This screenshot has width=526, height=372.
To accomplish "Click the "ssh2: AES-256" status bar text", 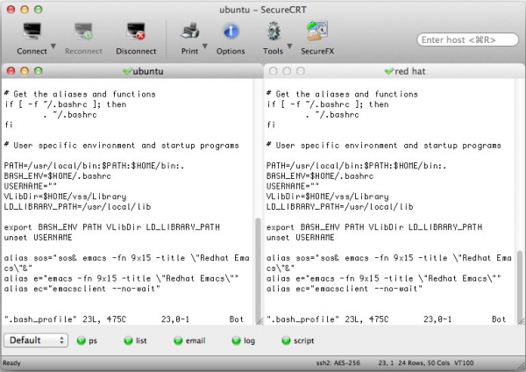I will pyautogui.click(x=338, y=363).
